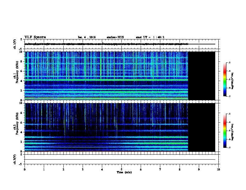Click the time axis tick label 5
This screenshot has width=246, height=190.
(121, 170)
